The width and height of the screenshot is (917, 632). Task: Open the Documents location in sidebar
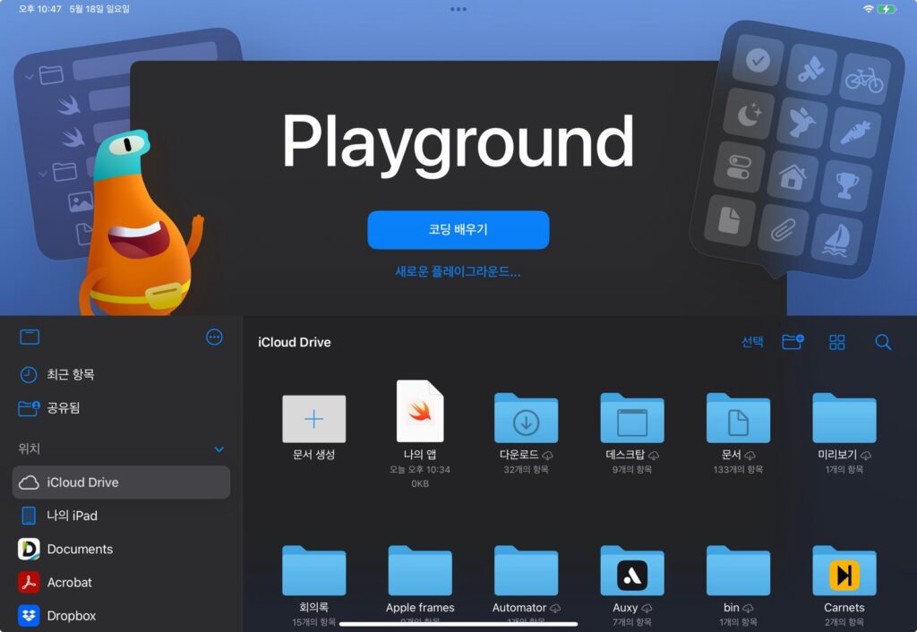(x=121, y=549)
